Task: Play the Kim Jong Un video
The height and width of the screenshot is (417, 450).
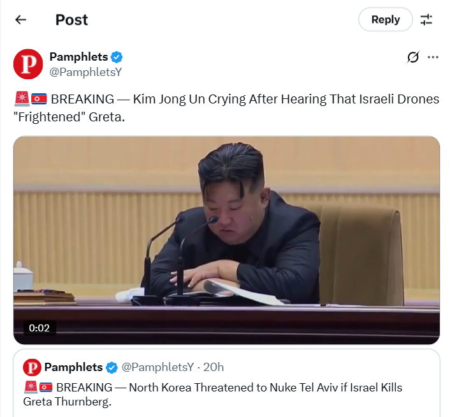Action: (226, 240)
